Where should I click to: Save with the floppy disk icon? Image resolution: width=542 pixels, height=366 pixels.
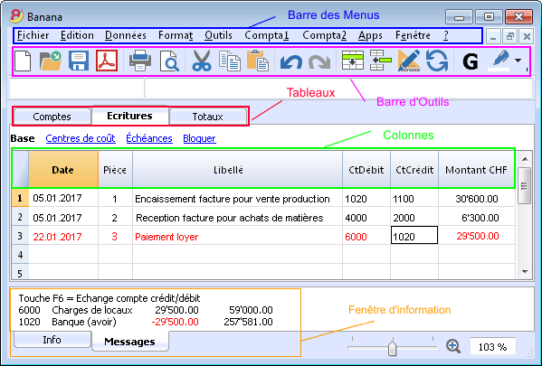(79, 61)
